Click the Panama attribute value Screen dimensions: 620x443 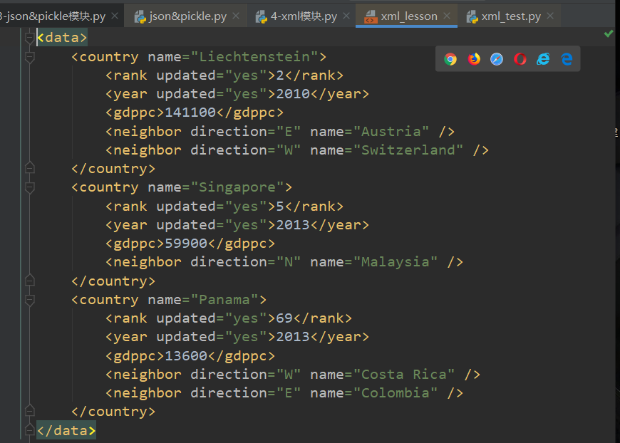tap(224, 300)
